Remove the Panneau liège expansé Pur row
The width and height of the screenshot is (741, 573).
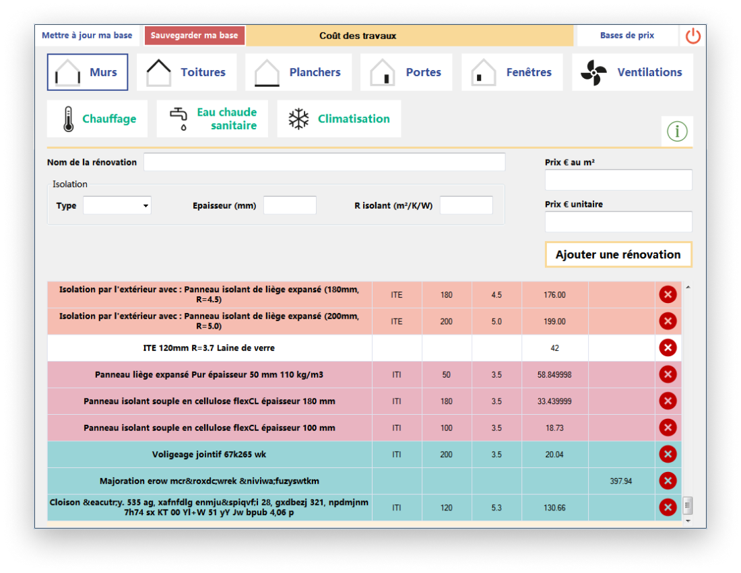(x=668, y=374)
